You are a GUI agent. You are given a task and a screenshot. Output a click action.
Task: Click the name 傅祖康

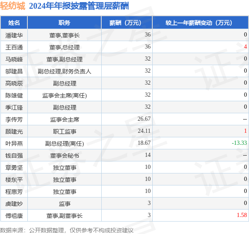14,216
